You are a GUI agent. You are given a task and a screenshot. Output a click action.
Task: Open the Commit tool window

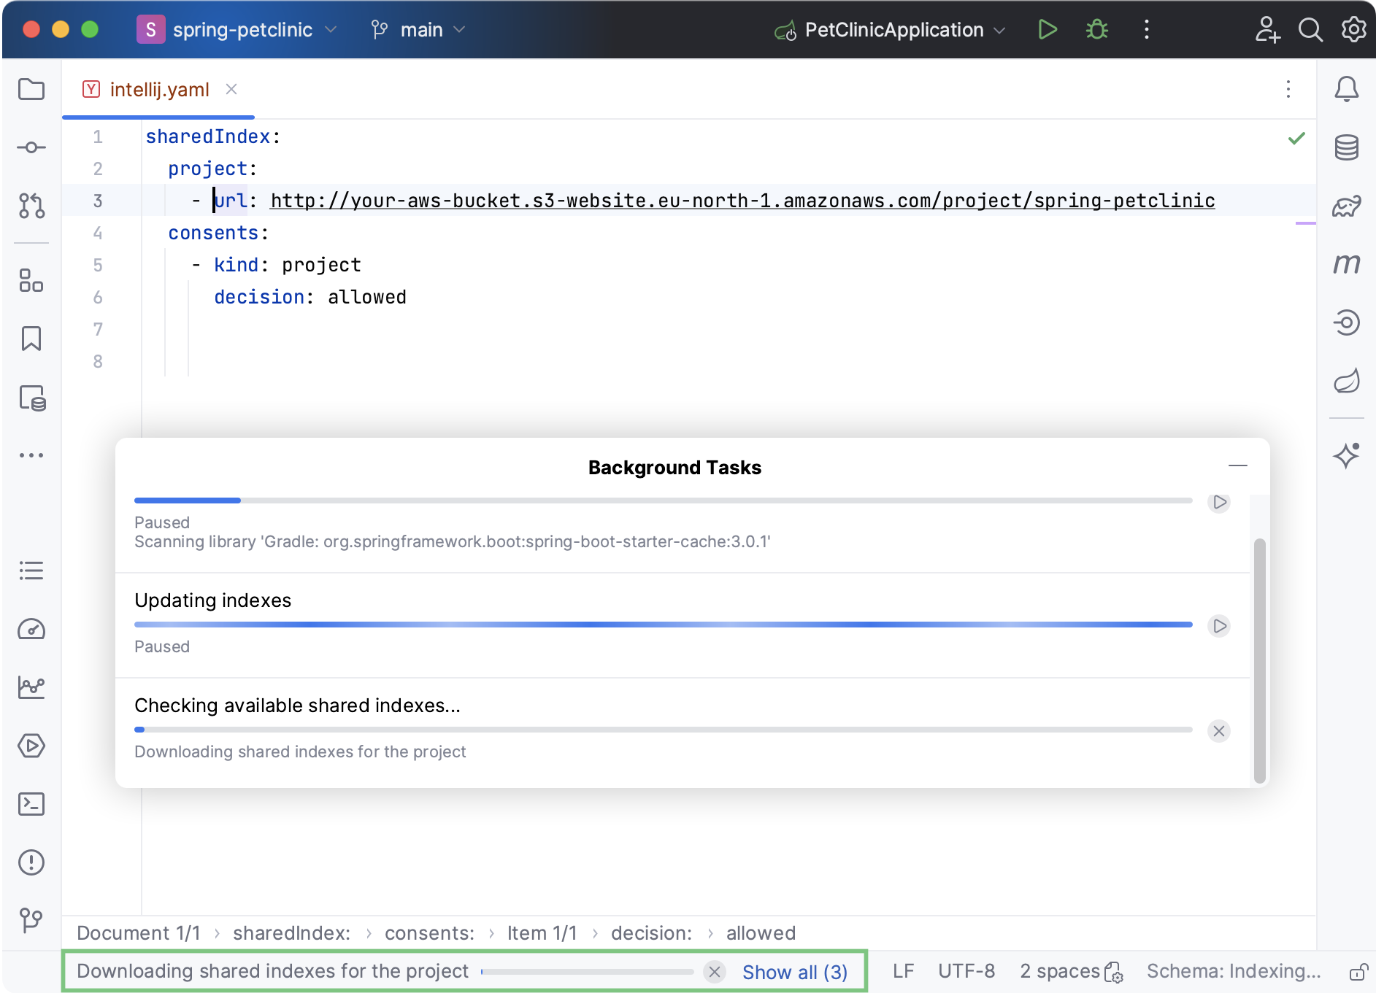point(31,147)
